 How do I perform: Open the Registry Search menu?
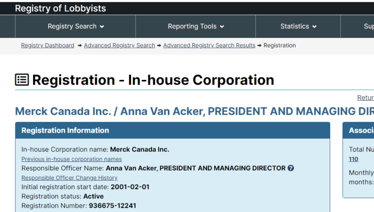point(75,27)
